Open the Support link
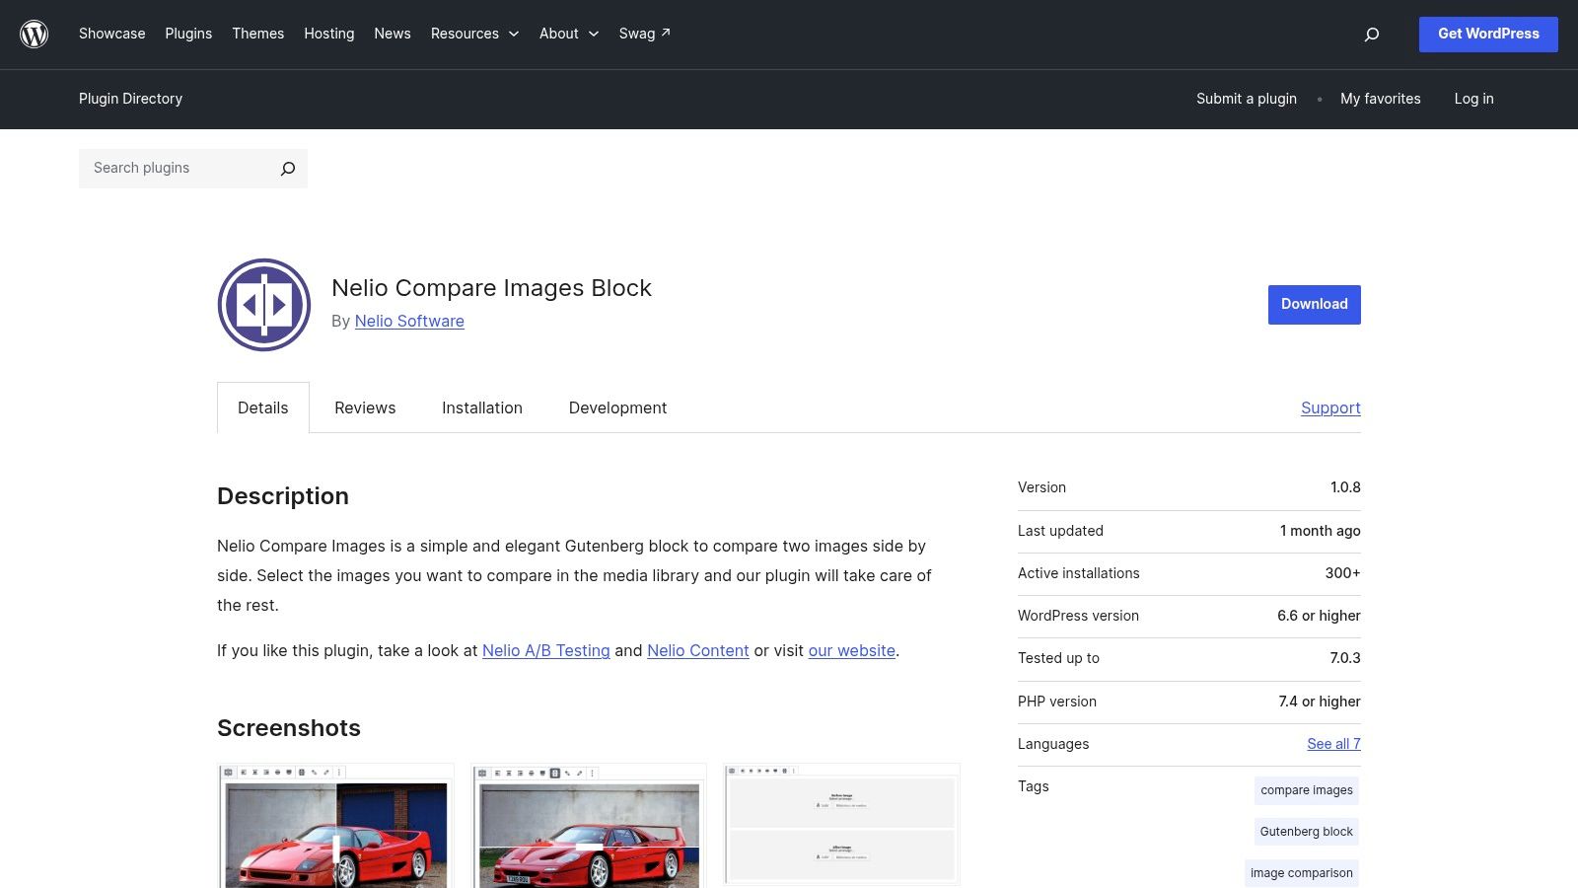Screen dimensions: 1578x888 (x=1330, y=407)
